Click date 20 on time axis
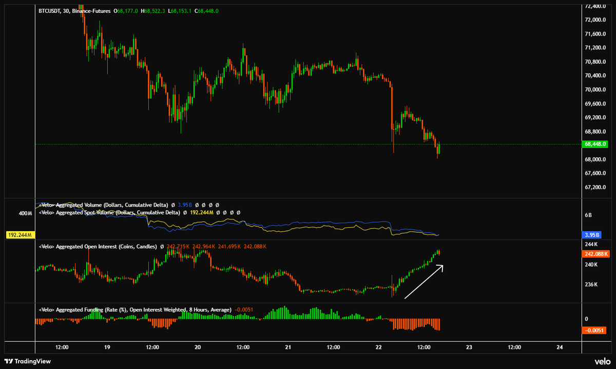 coord(198,347)
